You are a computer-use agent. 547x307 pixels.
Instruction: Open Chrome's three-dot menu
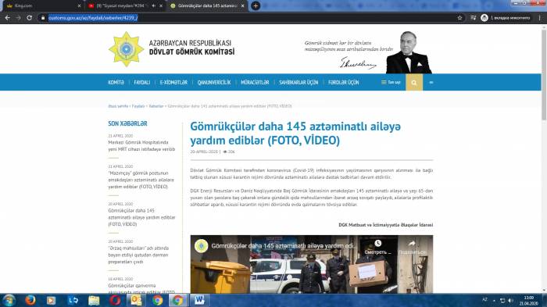pos(540,18)
